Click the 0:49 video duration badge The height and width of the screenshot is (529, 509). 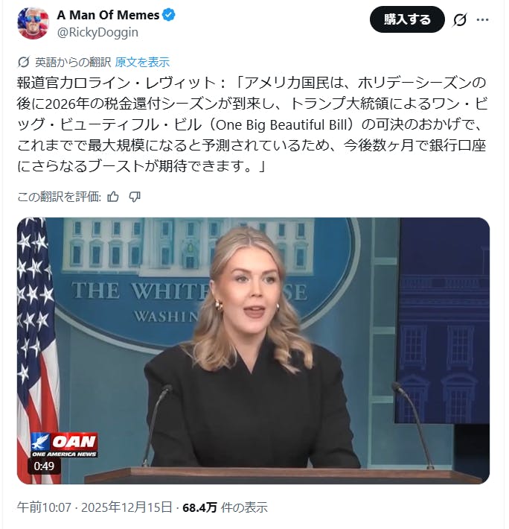click(x=44, y=466)
